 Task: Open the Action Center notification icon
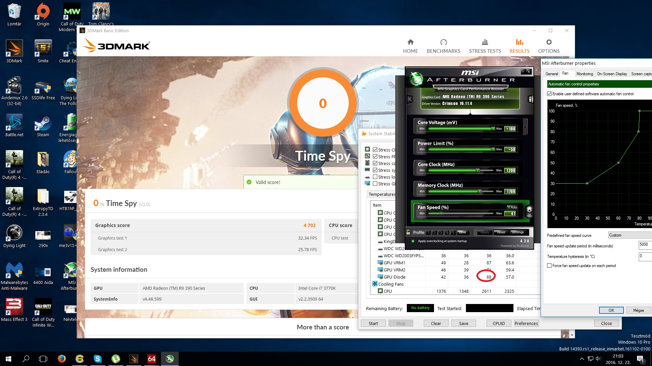point(640,359)
